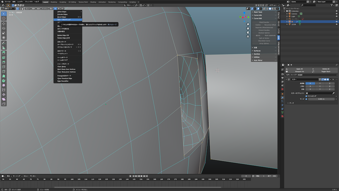339x191 pixels.
Task: Toggle camera view with the camera icon
Action: click(248, 32)
